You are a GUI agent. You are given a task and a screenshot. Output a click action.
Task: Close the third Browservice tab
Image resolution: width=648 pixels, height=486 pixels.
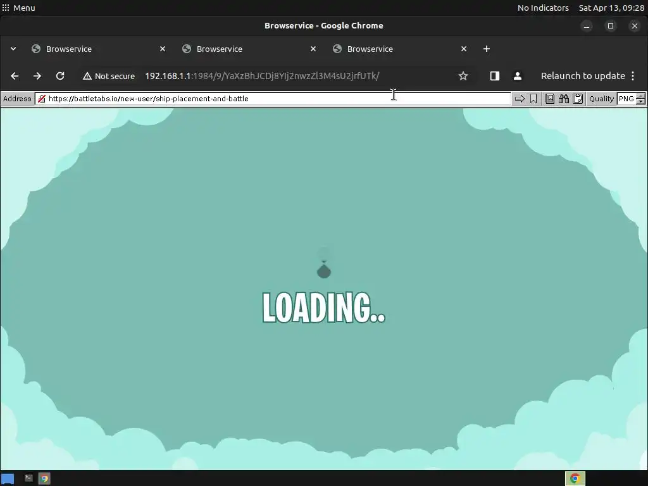[464, 49]
